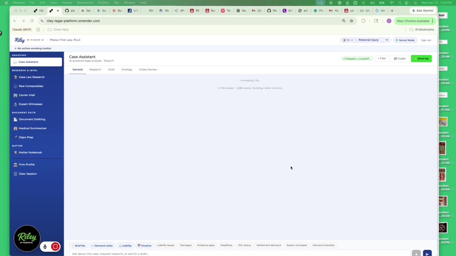456x256 pixels.
Task: Click the green Brief Me button
Action: pyautogui.click(x=421, y=58)
